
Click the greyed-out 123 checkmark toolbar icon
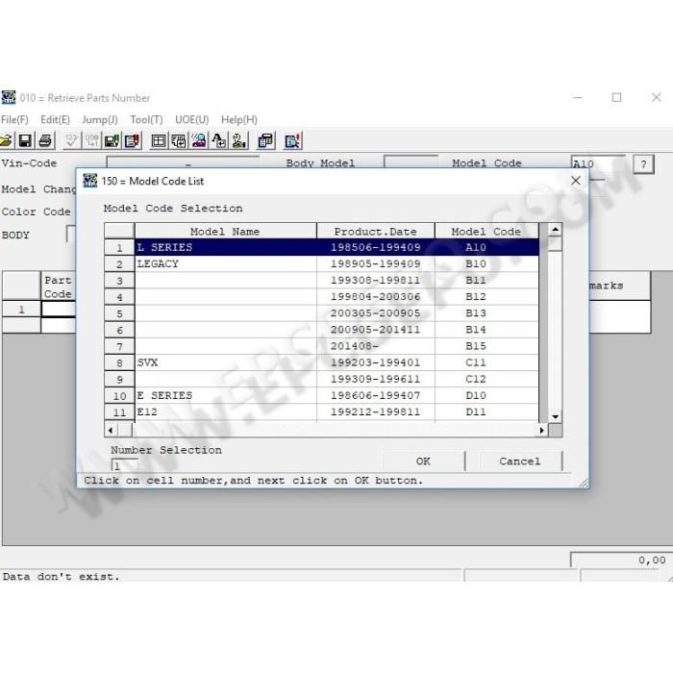coord(71,140)
